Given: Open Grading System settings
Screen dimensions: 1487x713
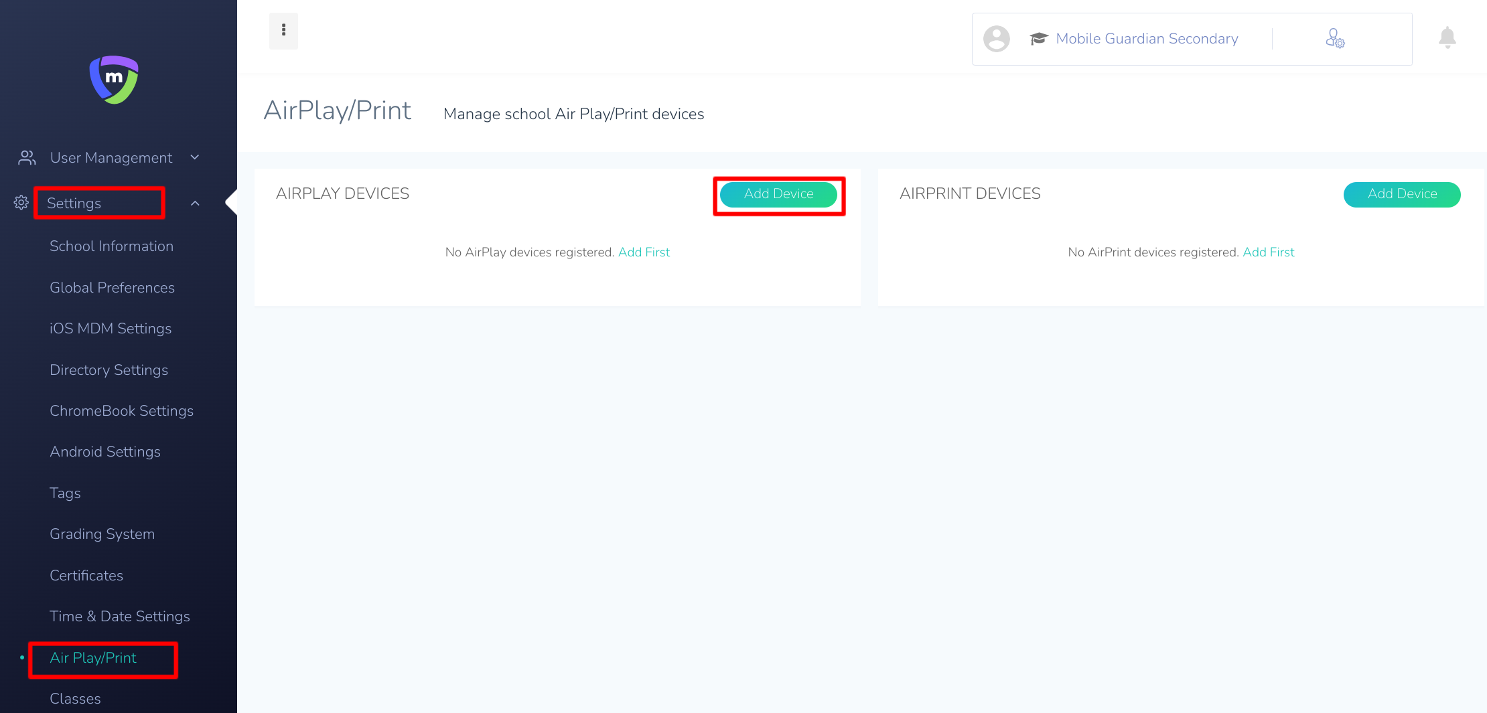Looking at the screenshot, I should coord(102,534).
